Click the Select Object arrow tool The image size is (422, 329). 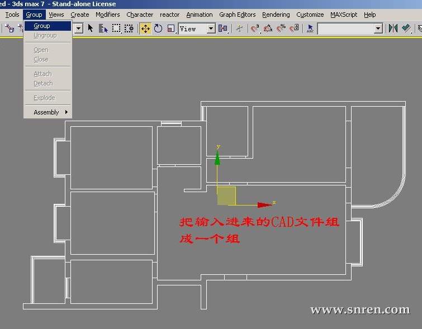(91, 28)
